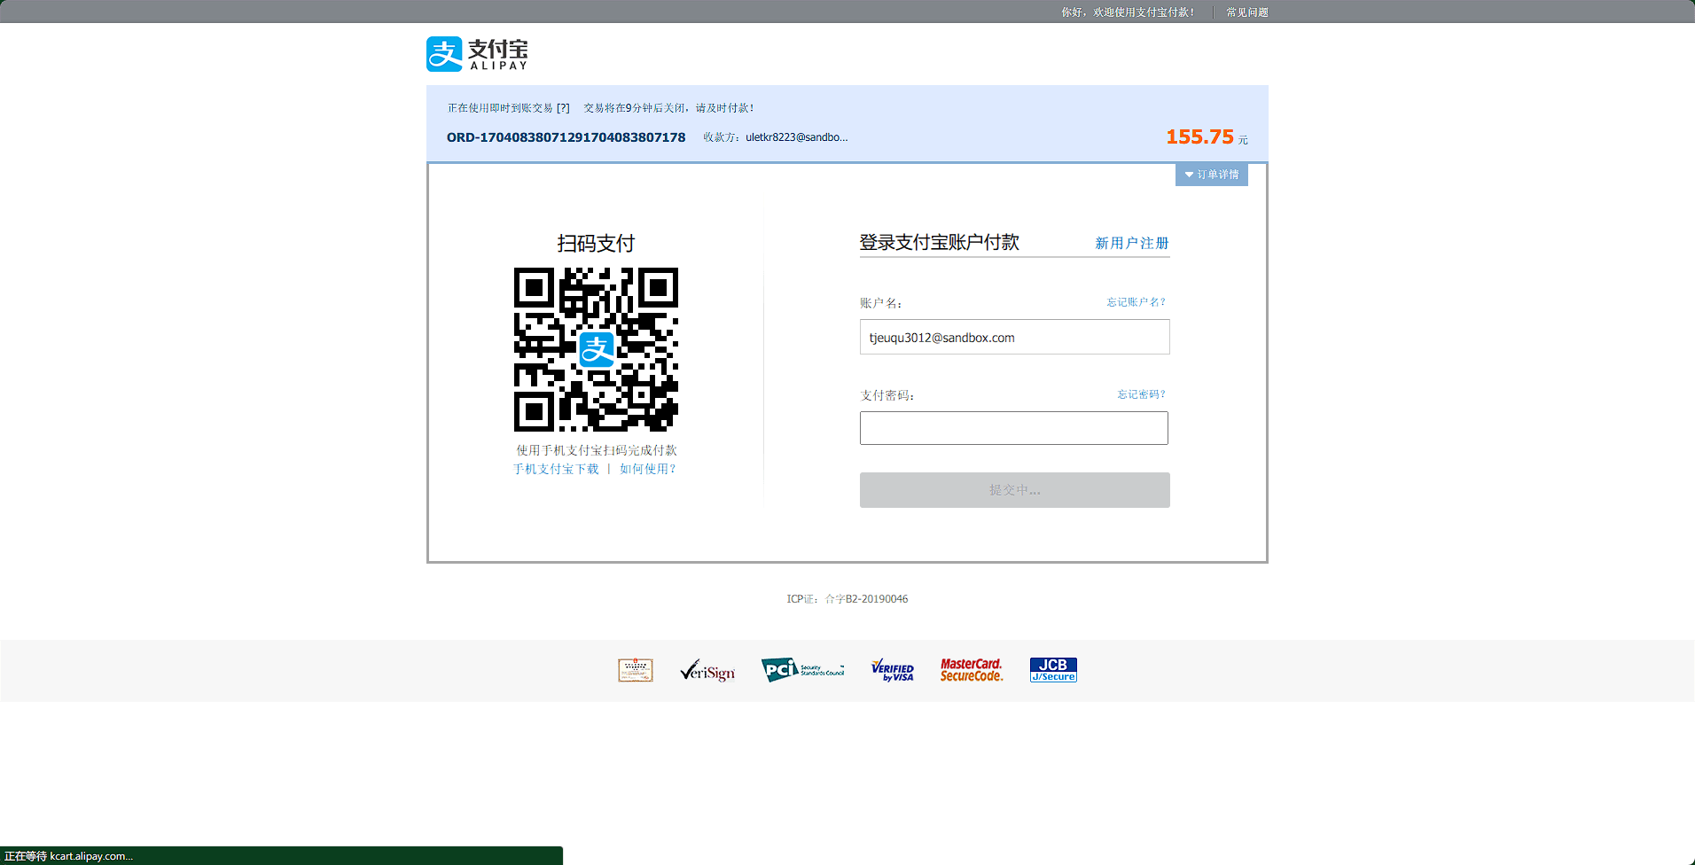Screen dimensions: 1695x865
Task: Click the JCB J/Secure logo
Action: click(1053, 670)
